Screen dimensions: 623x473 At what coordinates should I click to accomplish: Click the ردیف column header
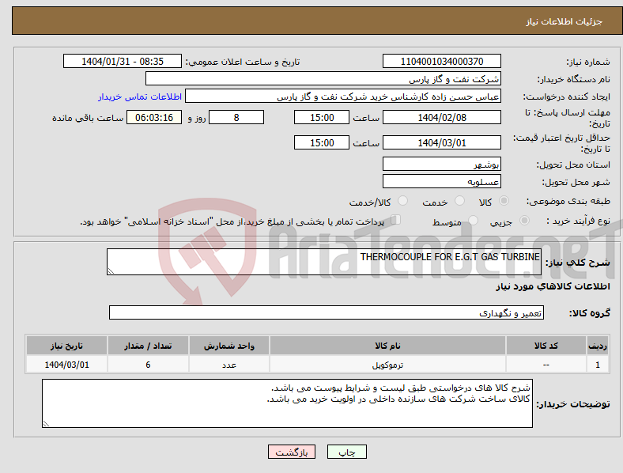[x=598, y=346]
